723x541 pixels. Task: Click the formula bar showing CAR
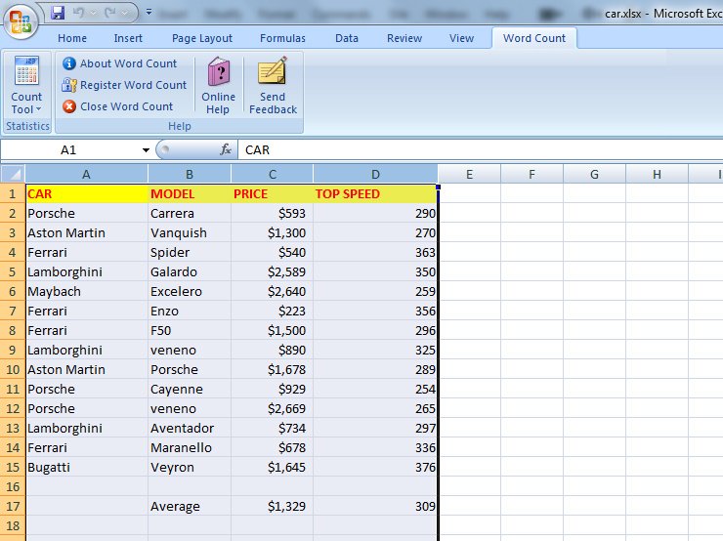point(480,149)
